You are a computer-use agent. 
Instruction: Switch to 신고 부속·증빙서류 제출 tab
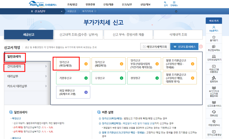click(128, 35)
